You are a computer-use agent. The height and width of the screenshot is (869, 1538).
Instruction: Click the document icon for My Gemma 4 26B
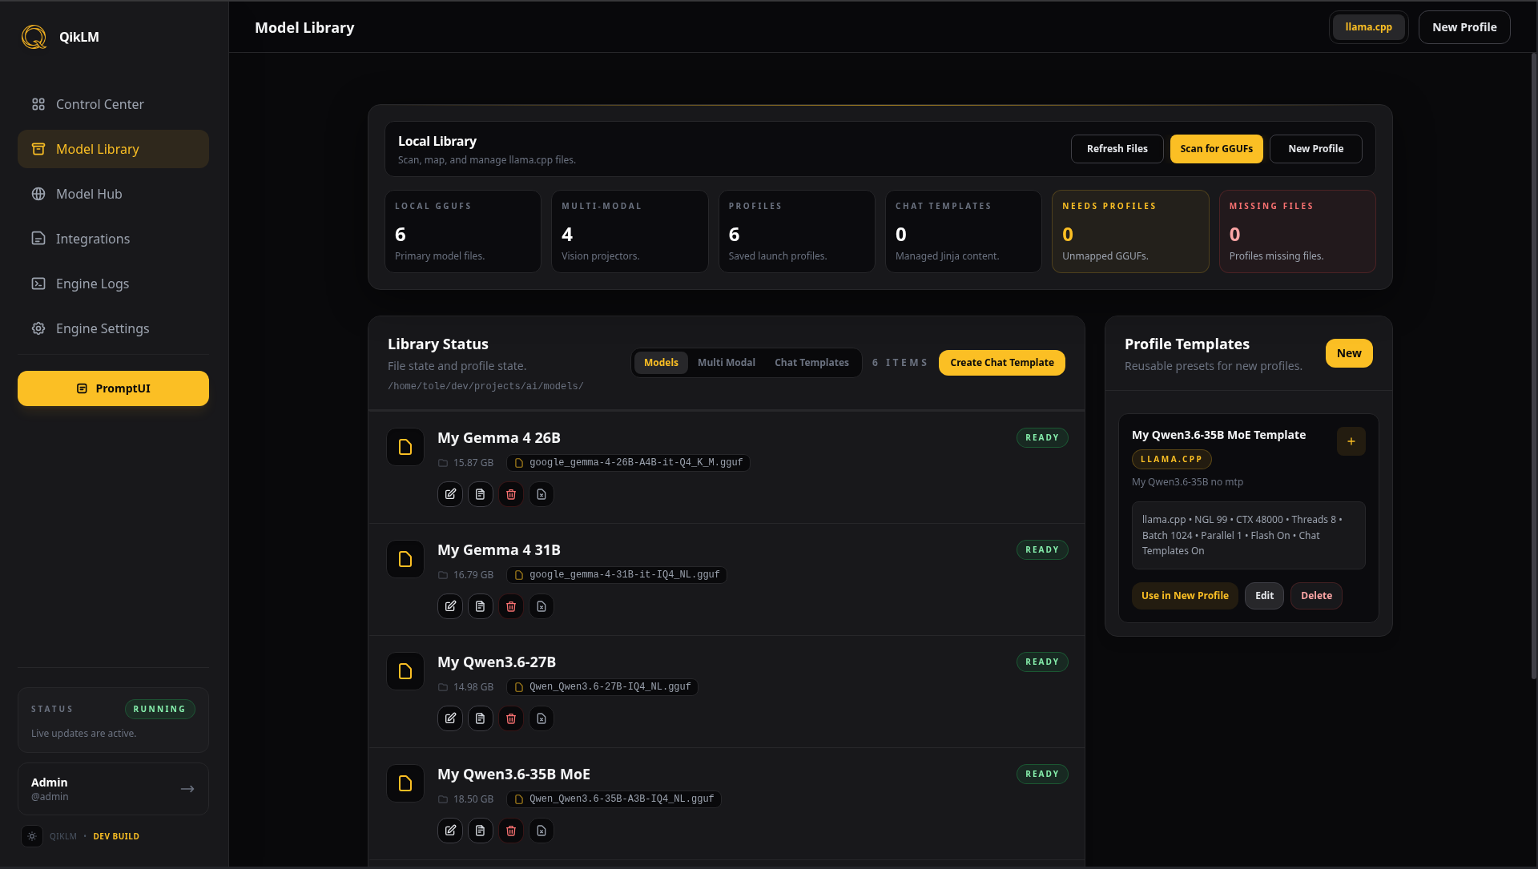coord(481,494)
